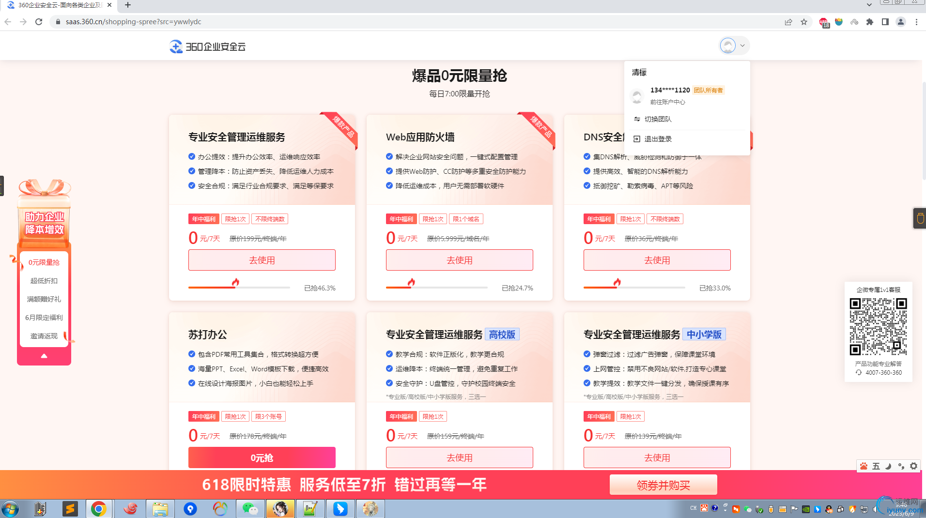Click 去使用 for DNS安全 card

coord(657,260)
